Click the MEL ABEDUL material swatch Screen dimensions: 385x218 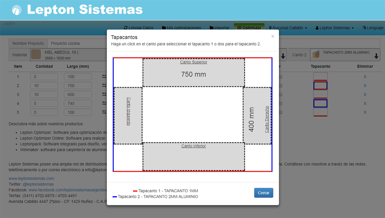[x=36, y=54]
